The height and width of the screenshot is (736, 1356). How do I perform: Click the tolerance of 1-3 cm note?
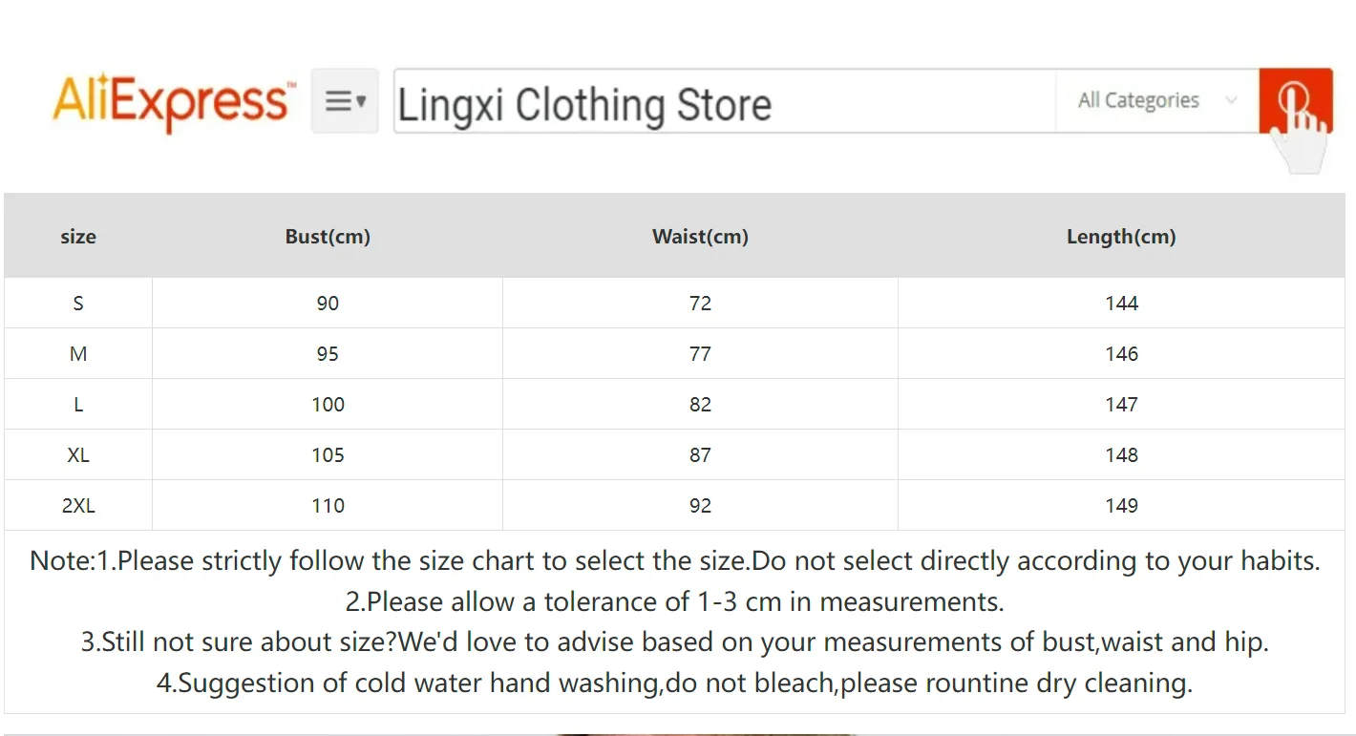674,601
